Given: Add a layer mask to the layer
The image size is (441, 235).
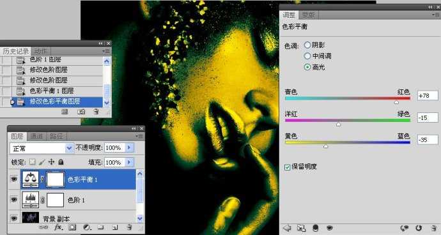Looking at the screenshot, I should [73, 227].
